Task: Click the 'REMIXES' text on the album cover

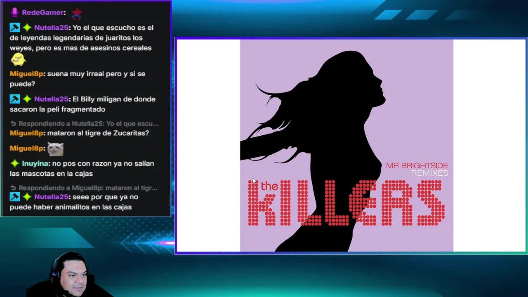Action: point(429,173)
